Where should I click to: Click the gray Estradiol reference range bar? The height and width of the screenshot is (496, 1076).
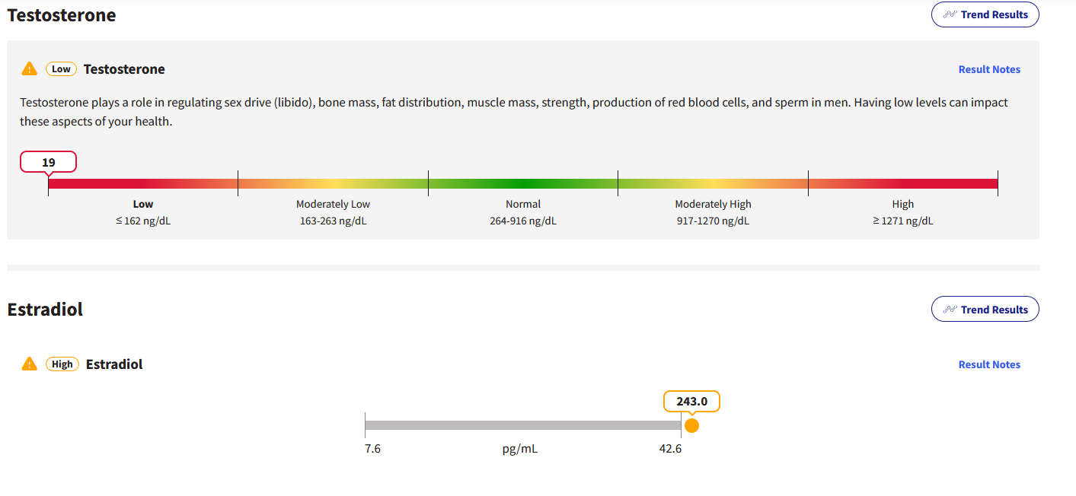coord(523,425)
